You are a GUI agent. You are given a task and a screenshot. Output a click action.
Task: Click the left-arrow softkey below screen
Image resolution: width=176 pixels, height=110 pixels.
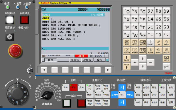[x=44, y=70]
